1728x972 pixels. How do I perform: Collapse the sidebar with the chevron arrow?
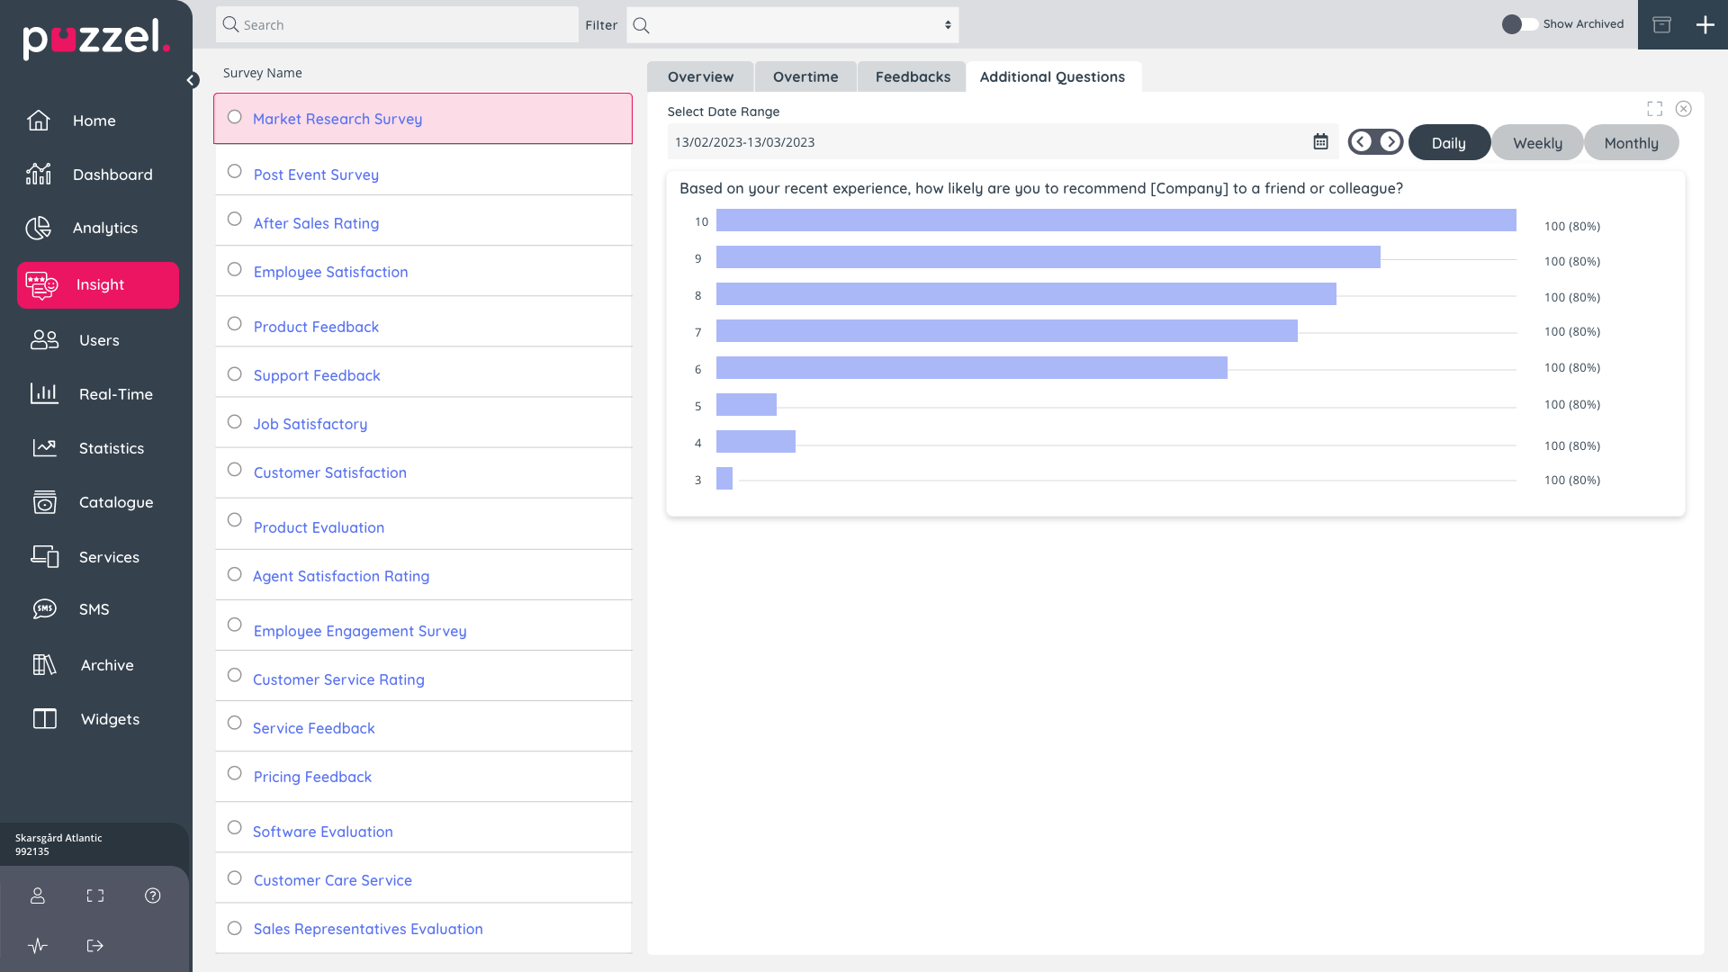click(192, 80)
